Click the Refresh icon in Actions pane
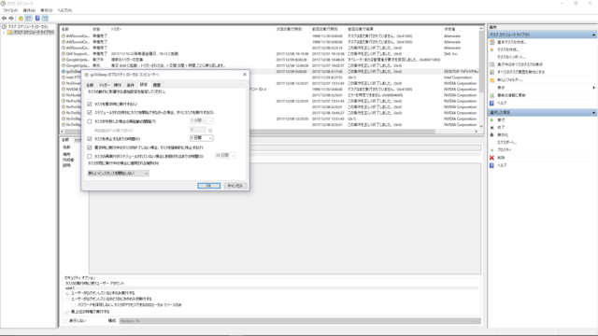This screenshot has height=336, width=598. click(x=492, y=95)
